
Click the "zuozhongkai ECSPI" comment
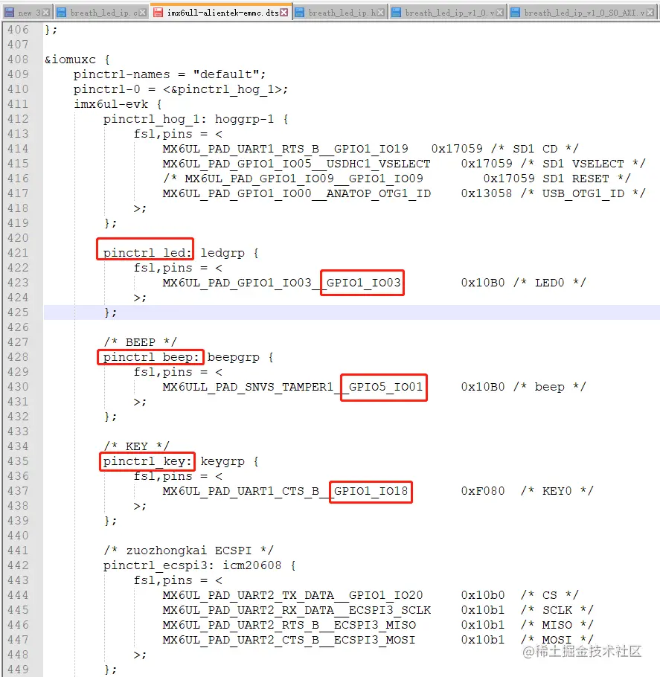(x=189, y=551)
